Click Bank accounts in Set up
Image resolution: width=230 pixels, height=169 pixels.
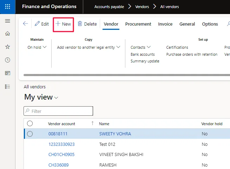tap(143, 54)
